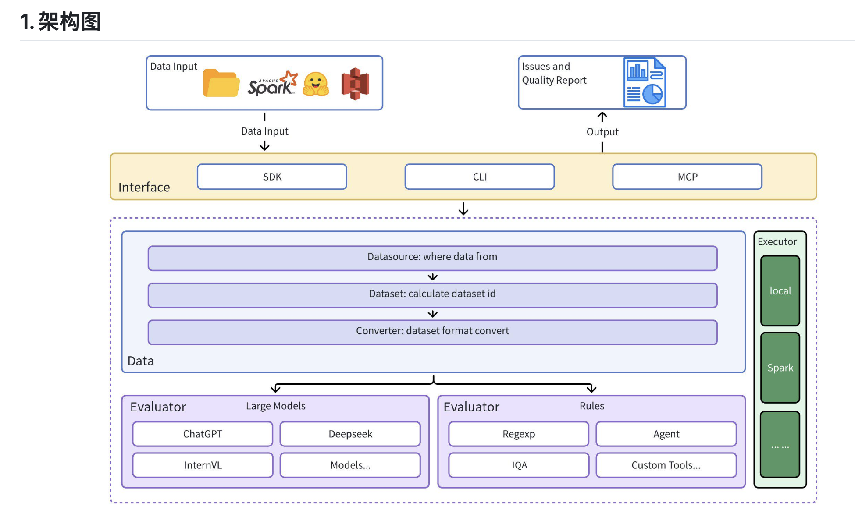Click the ChatGPT evaluator box
This screenshot has height=510, width=855.
[203, 434]
